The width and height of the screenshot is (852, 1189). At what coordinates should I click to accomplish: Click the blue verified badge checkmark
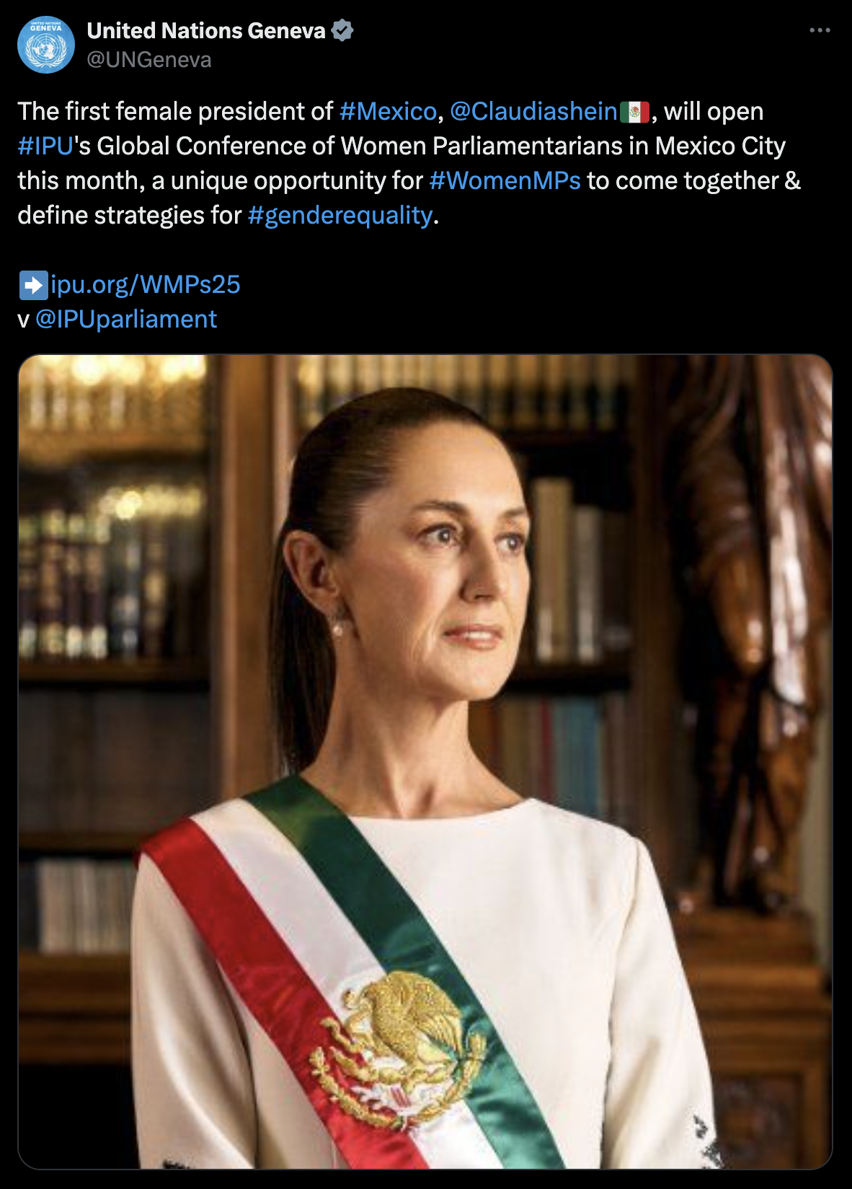pyautogui.click(x=342, y=30)
